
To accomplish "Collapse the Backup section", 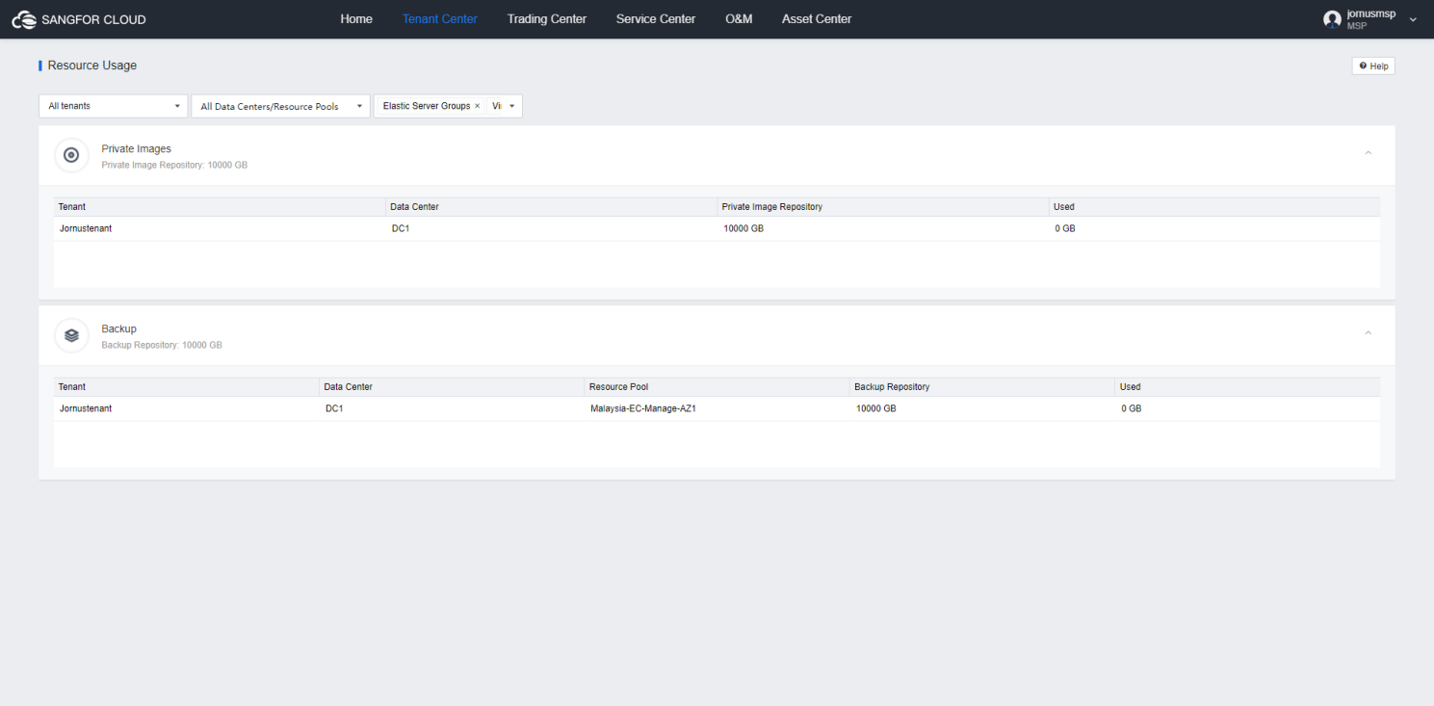I will 1368,333.
